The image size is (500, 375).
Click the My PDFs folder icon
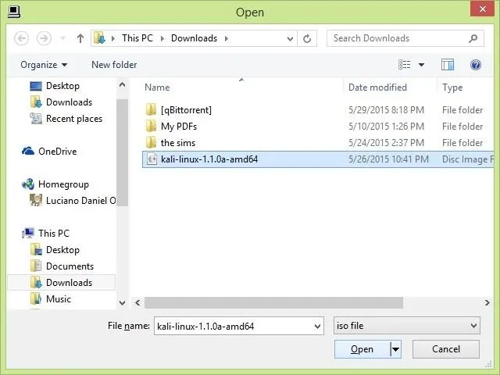click(151, 127)
